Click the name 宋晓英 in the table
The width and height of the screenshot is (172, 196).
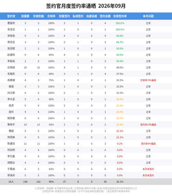click(x=11, y=36)
